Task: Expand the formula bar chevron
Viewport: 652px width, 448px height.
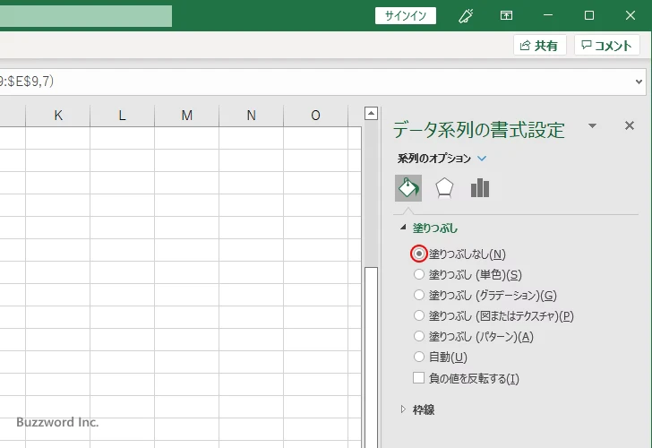Action: tap(639, 82)
